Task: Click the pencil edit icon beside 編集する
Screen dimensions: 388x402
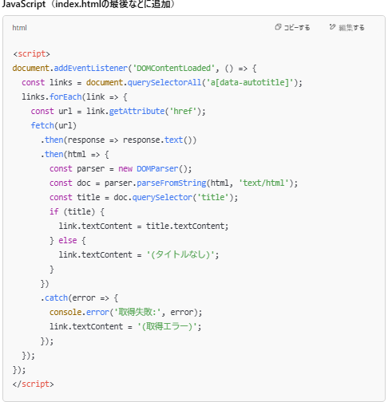Action: [x=332, y=27]
